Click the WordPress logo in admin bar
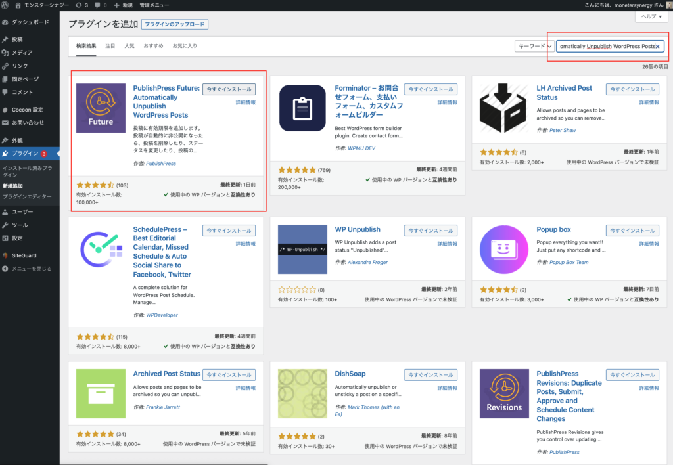Viewport: 673px width, 465px height. pyautogui.click(x=6, y=5)
